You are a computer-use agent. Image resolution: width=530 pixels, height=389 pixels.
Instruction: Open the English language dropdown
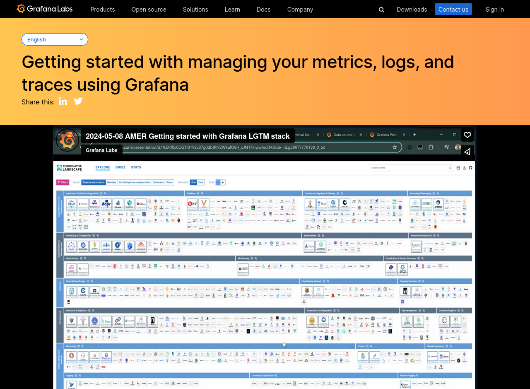tap(55, 39)
